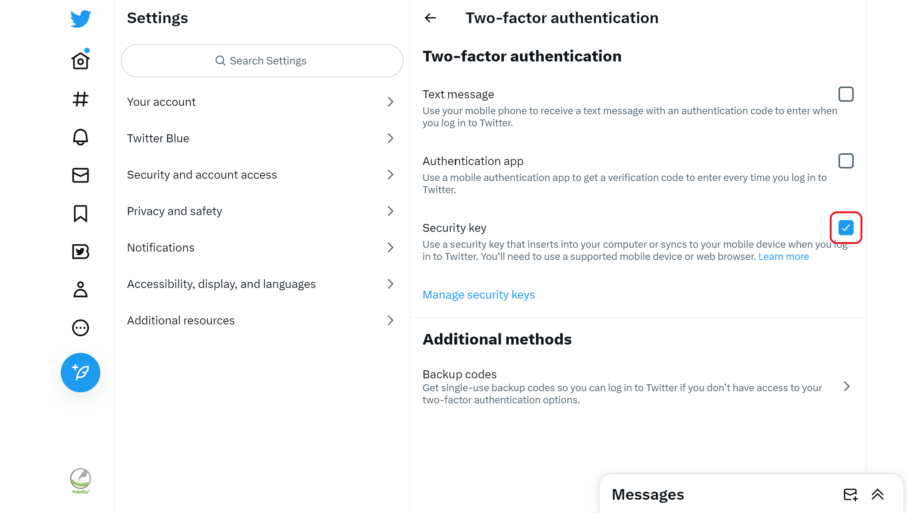Enable the Text message checkbox
This screenshot has height=513, width=908.
pos(846,94)
